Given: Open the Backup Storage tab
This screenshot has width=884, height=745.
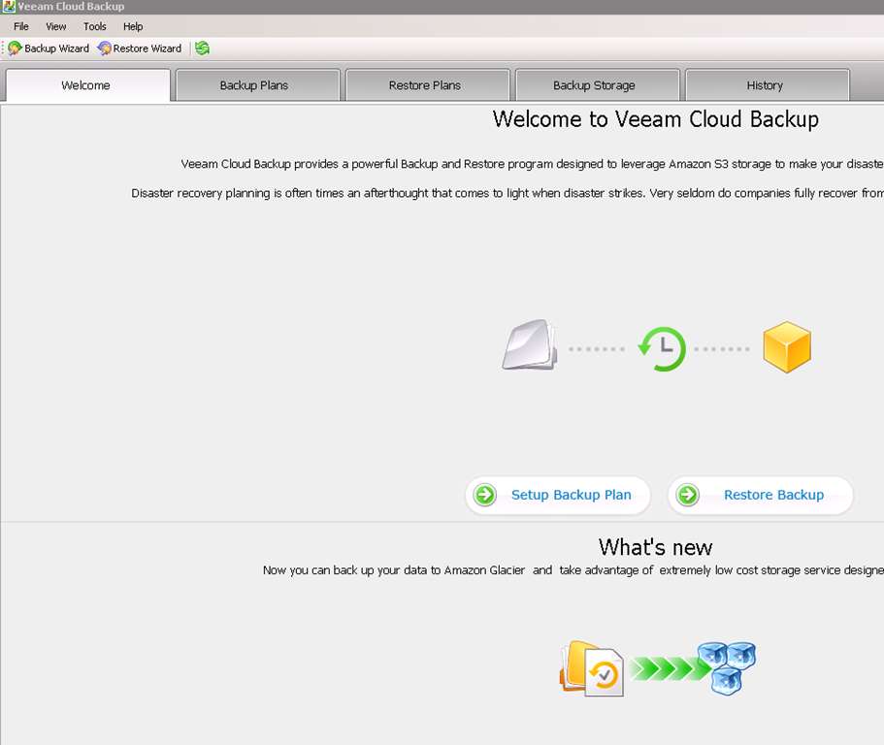Looking at the screenshot, I should pyautogui.click(x=594, y=85).
